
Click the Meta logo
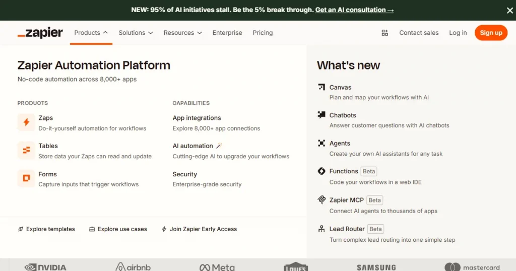217,267
